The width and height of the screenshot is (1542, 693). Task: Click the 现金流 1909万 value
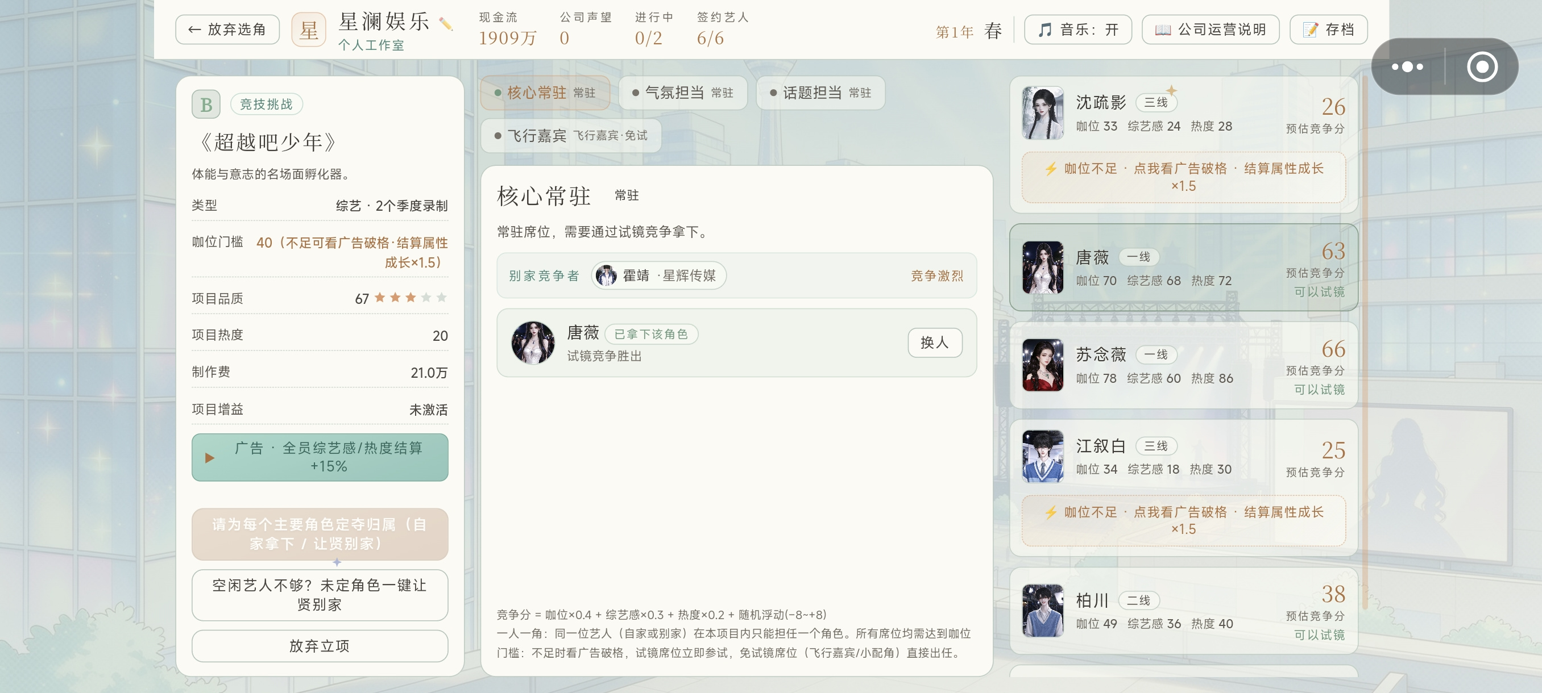[507, 38]
